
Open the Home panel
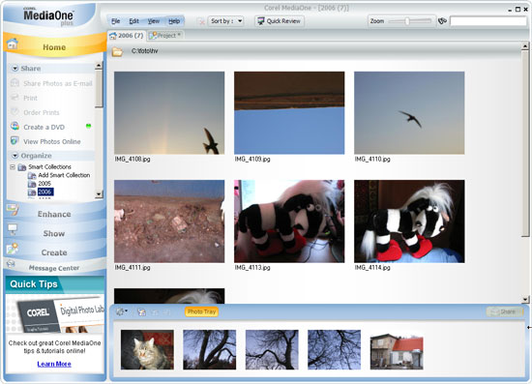tap(54, 46)
